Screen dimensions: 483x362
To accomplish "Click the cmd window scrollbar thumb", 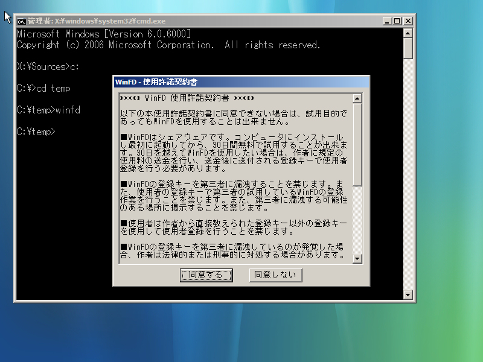I will [x=408, y=48].
